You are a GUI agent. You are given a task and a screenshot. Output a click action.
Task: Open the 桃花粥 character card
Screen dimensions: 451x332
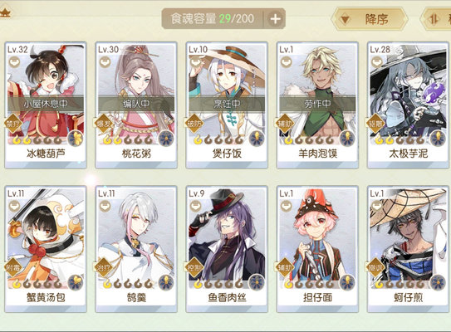136,105
